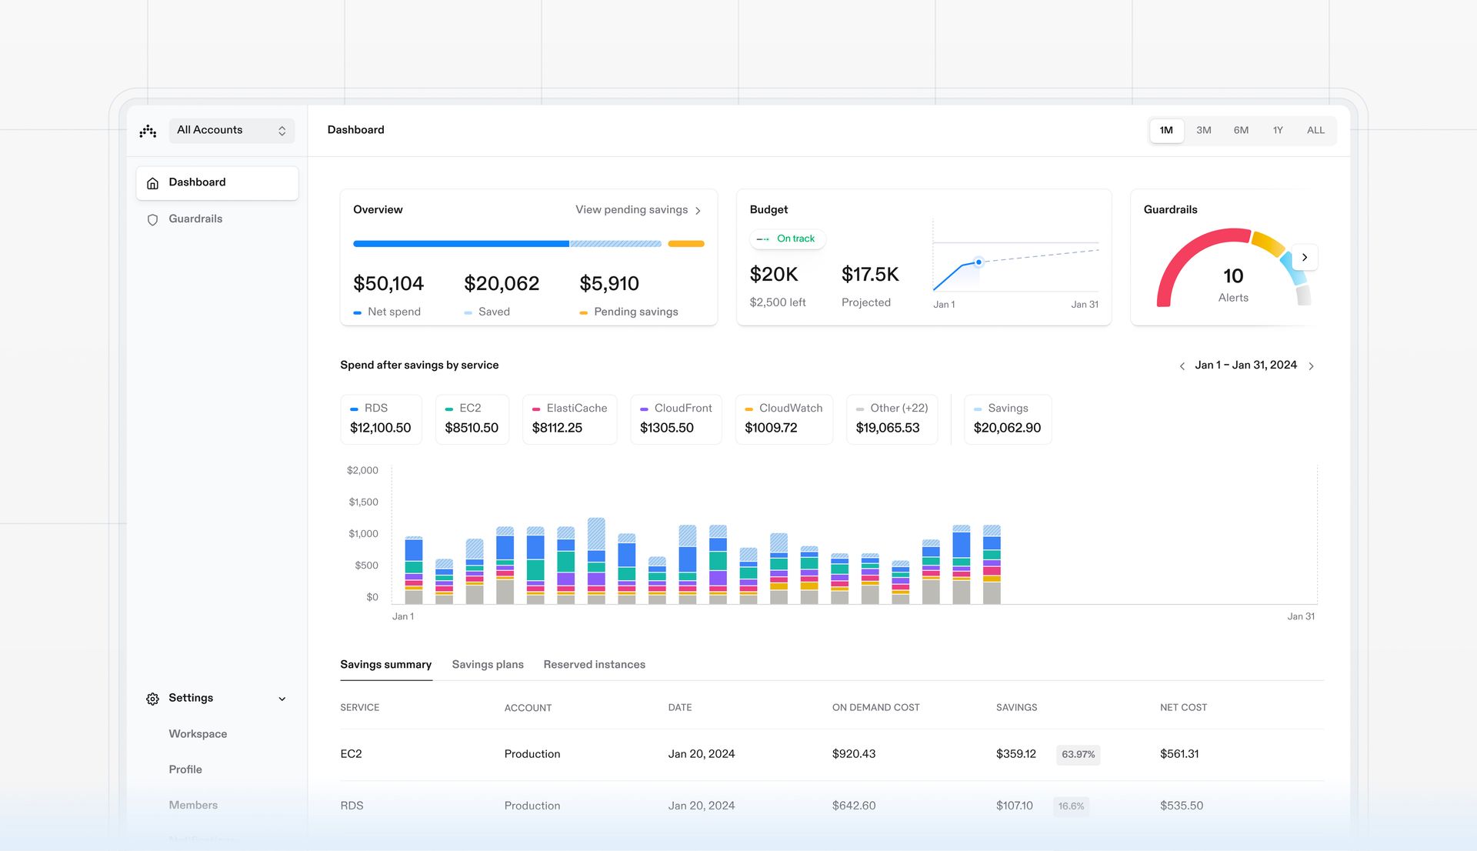
Task: Click the On track badge
Action: coord(788,239)
